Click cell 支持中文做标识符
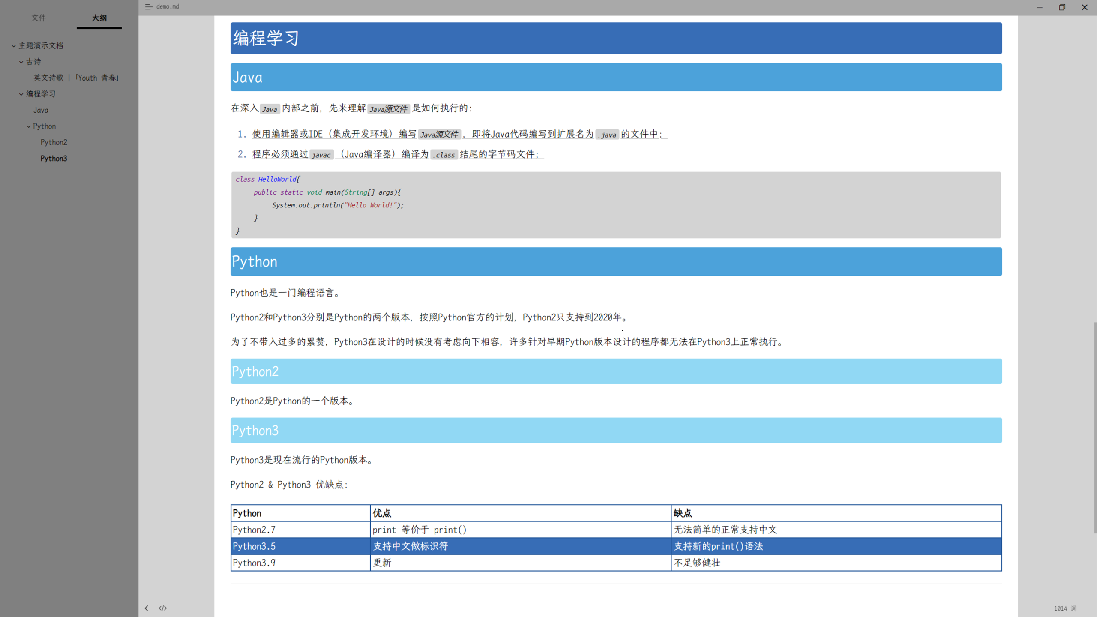Screen dimensions: 1097x617 click(x=521, y=546)
